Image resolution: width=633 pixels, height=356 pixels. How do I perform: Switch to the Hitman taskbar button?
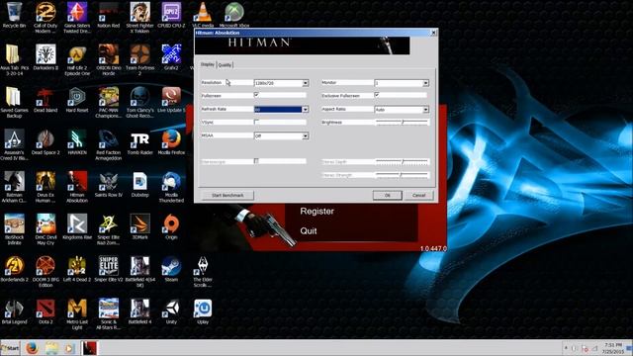[x=89, y=348]
